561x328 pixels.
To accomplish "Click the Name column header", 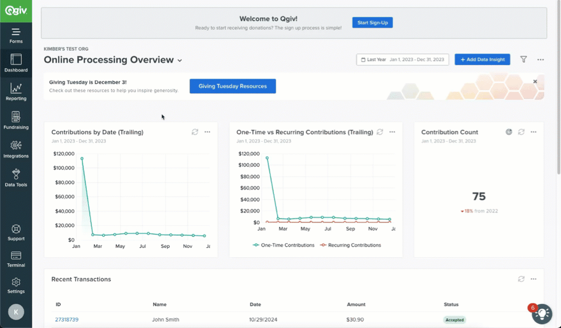I will [x=159, y=304].
